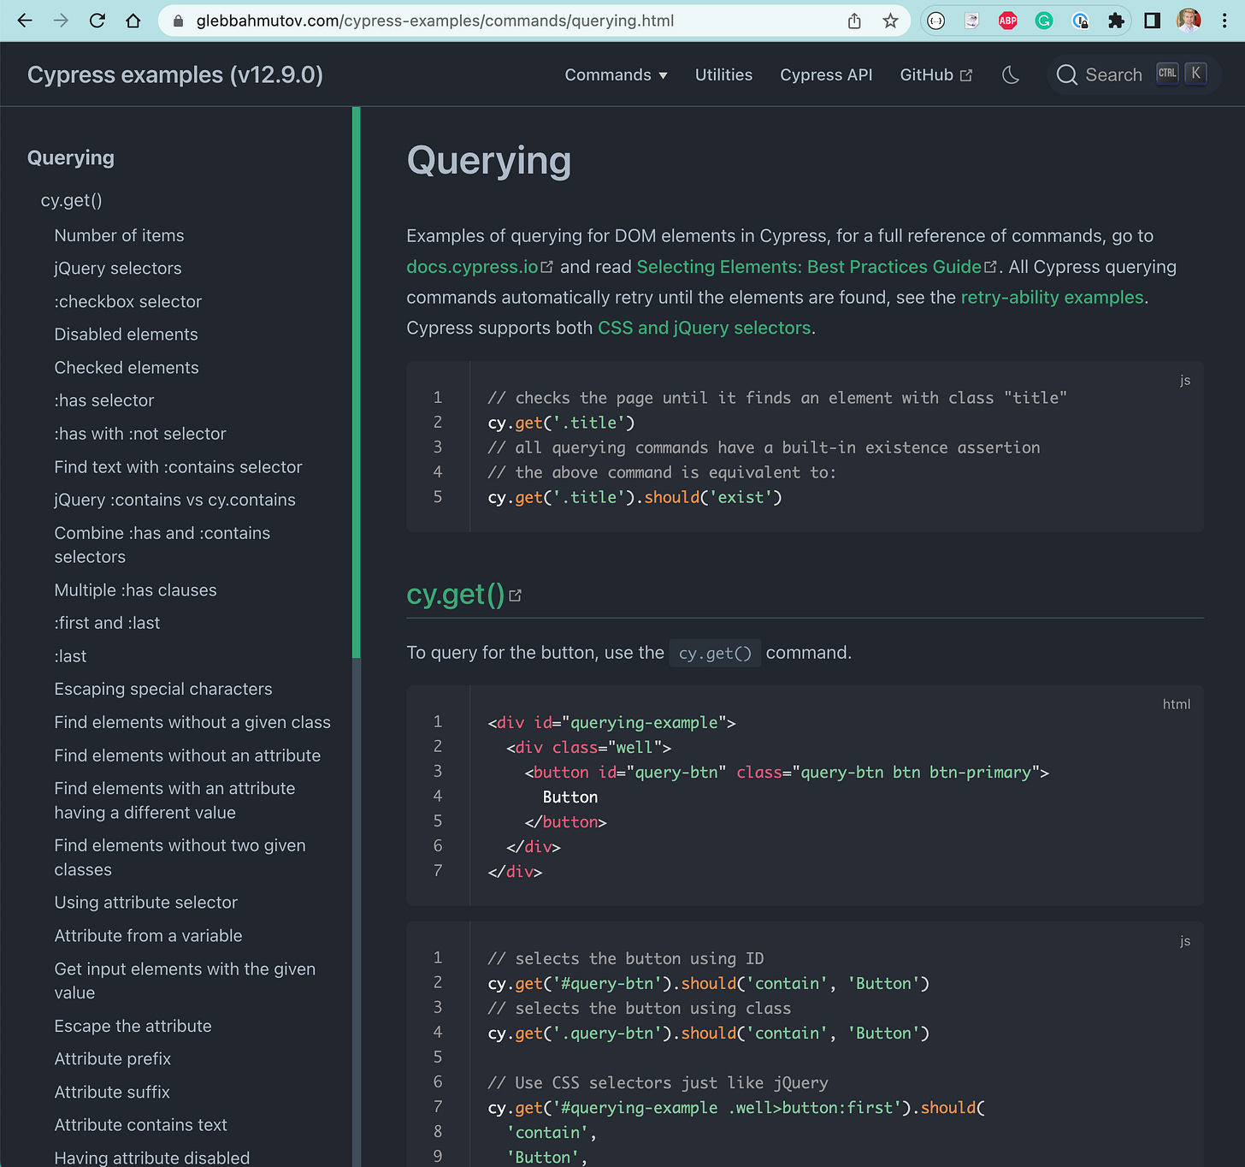Image resolution: width=1245 pixels, height=1167 pixels.
Task: Select the :has selector sidebar entry
Action: 104,400
